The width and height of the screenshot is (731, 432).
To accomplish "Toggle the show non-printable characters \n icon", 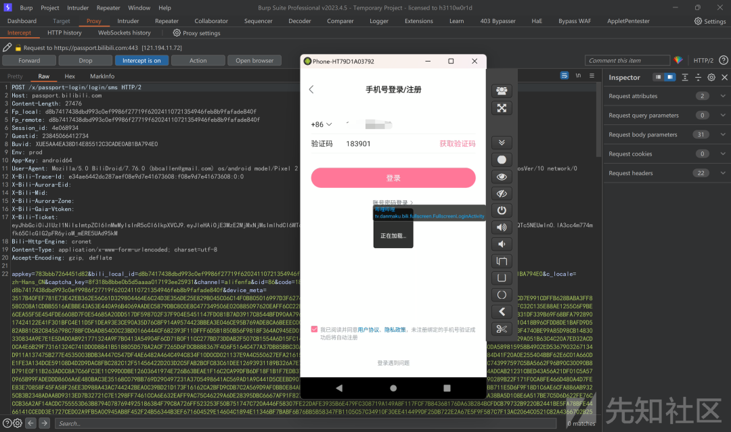I will tap(578, 76).
